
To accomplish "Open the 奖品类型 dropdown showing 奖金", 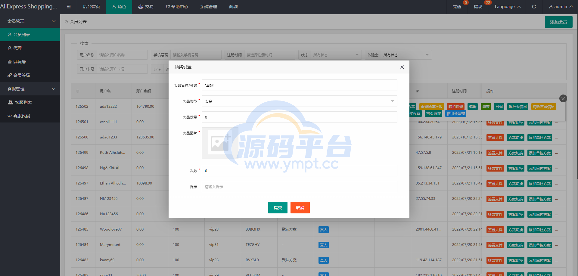I will (299, 101).
